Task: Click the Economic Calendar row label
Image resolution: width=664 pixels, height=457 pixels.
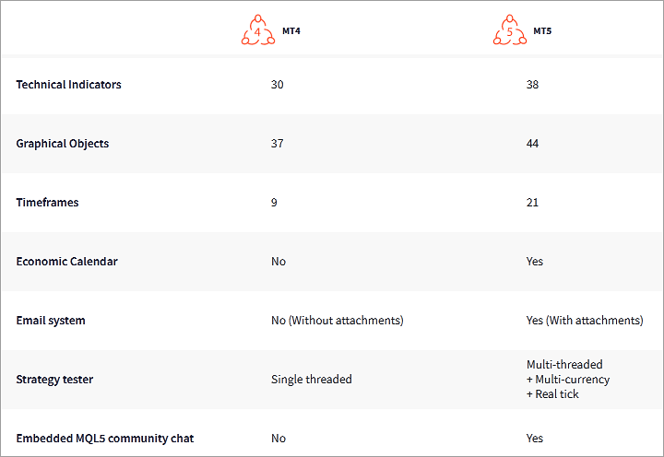Action: [66, 262]
